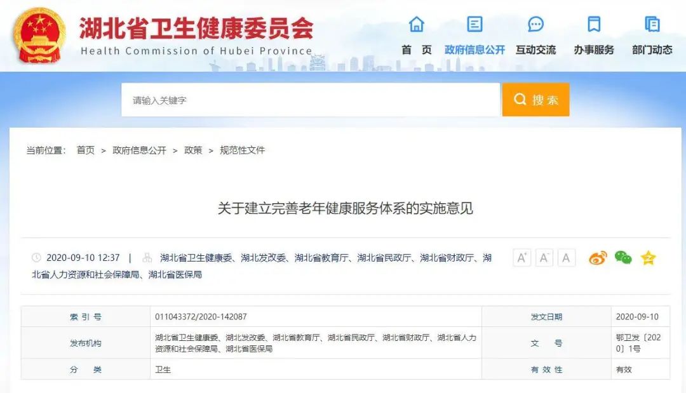Open 政策 in the breadcrumb trail
The width and height of the screenshot is (686, 393).
(191, 150)
